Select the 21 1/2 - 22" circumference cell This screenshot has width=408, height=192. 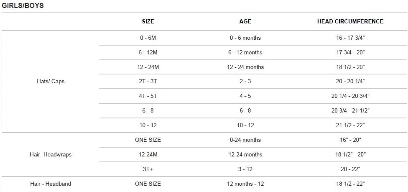tap(350, 125)
